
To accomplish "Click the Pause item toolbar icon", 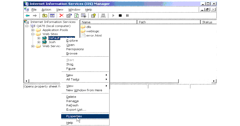I will 127,16.
